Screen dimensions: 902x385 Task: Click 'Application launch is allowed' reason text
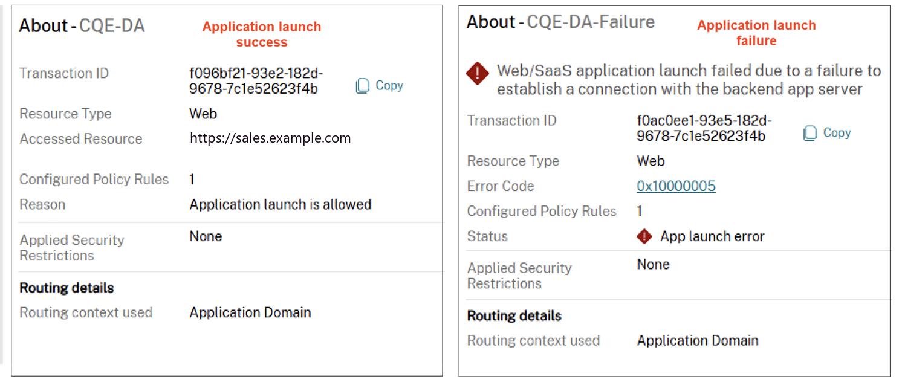point(281,205)
